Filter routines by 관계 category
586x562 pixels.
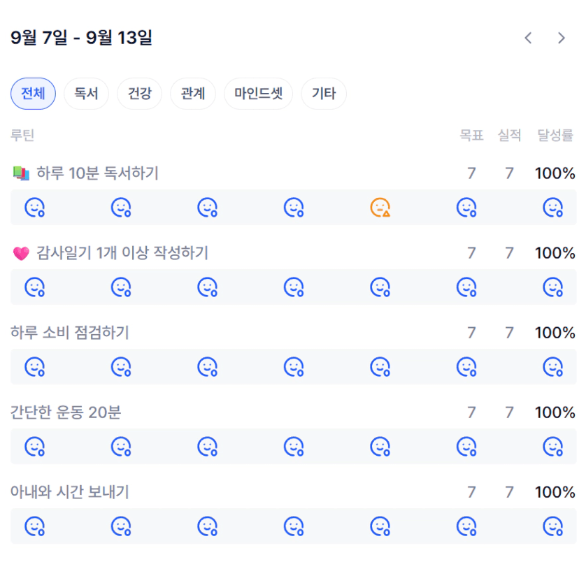click(193, 94)
